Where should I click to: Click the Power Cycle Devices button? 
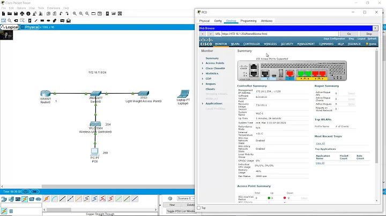coord(26,191)
